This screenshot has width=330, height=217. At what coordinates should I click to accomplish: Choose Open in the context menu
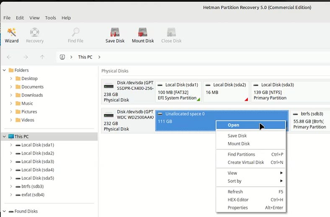(x=251, y=125)
